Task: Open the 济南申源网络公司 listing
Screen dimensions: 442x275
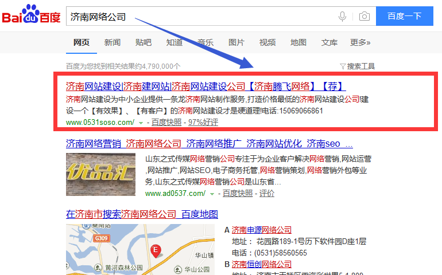Action: coord(261,230)
